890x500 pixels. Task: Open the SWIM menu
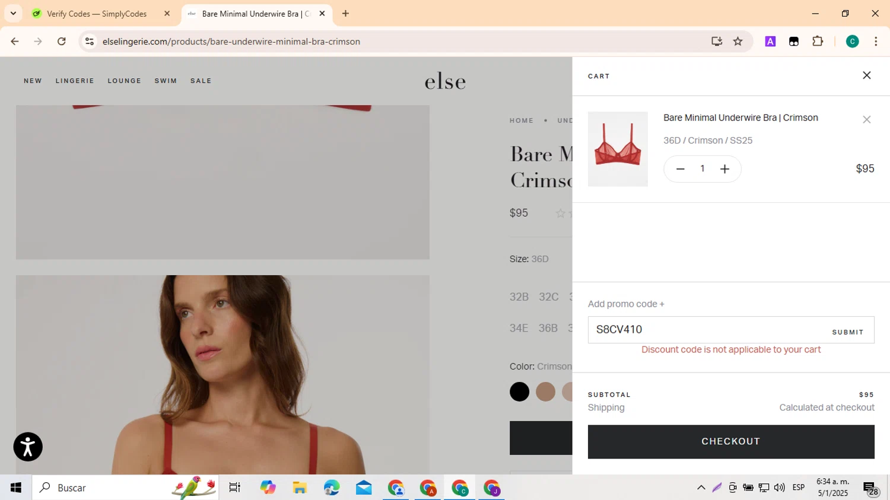166,81
